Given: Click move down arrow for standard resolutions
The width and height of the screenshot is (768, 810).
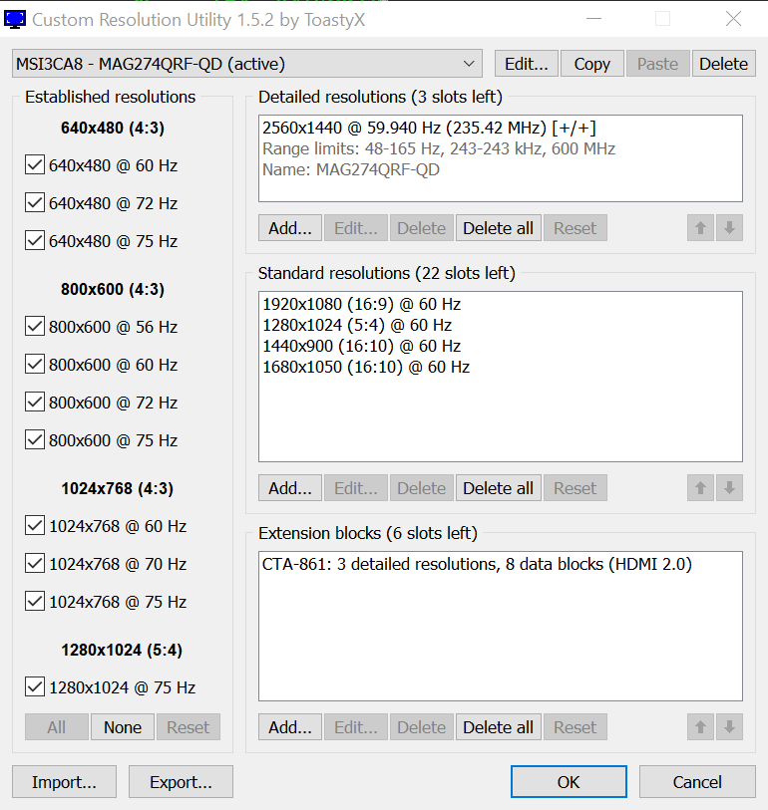Looking at the screenshot, I should coord(730,488).
